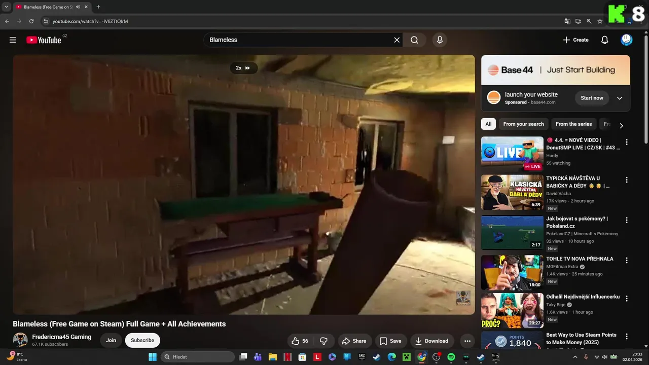Image resolution: width=649 pixels, height=365 pixels.
Task: Click the translate page icon
Action: (x=567, y=21)
